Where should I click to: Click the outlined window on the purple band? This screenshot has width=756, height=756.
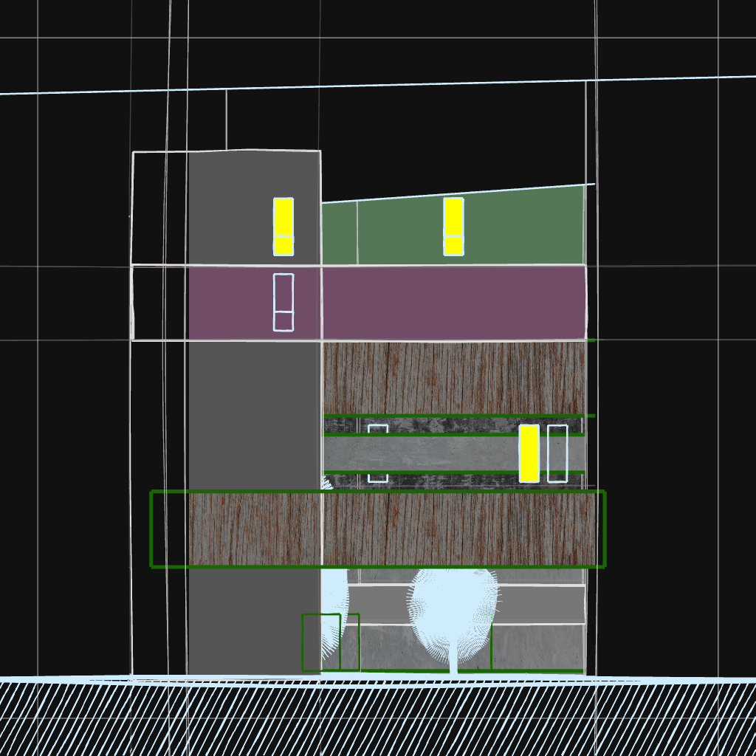[283, 302]
